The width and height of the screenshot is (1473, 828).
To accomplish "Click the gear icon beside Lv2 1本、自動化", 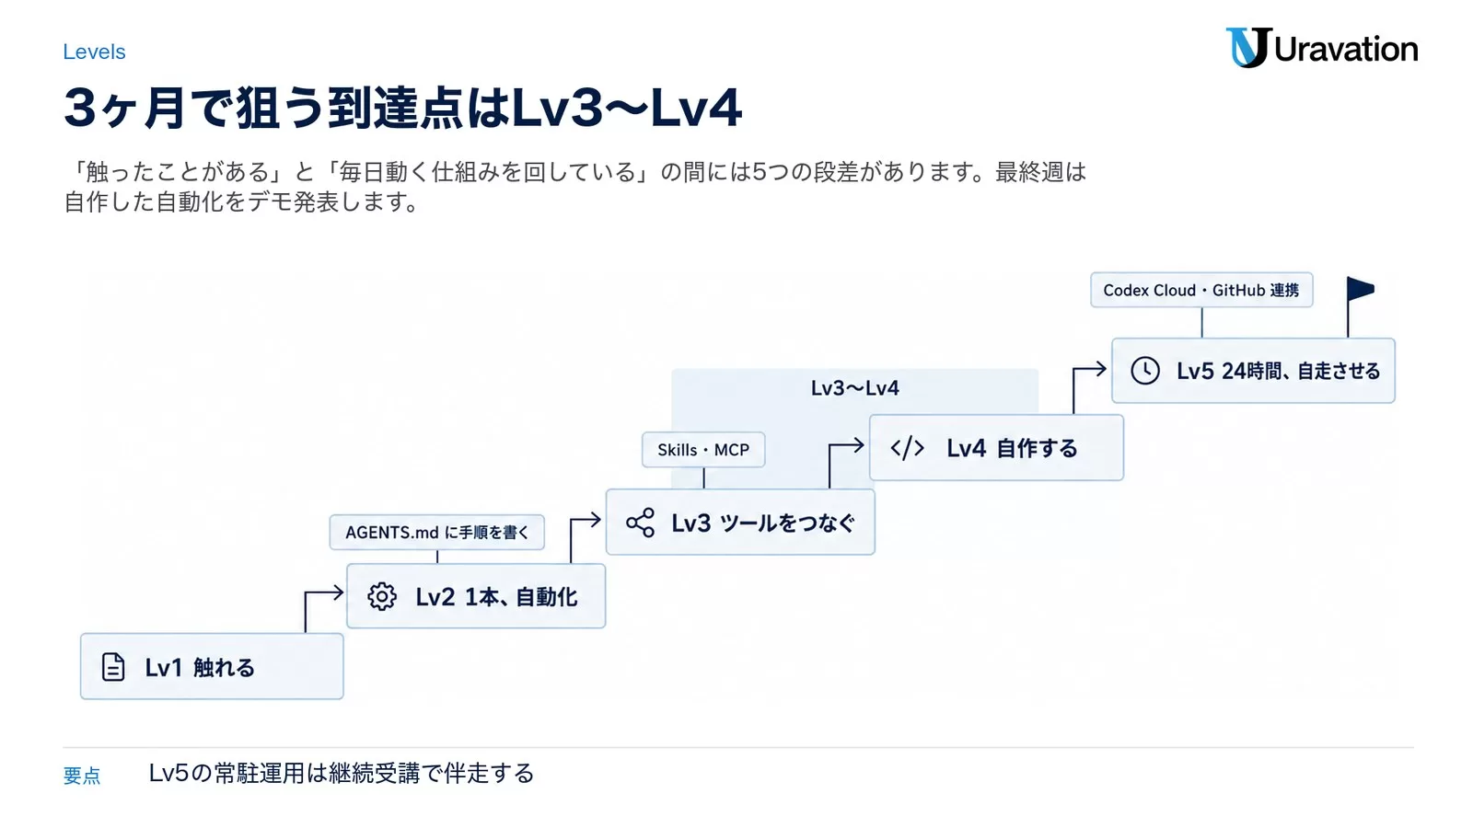I will pyautogui.click(x=382, y=596).
